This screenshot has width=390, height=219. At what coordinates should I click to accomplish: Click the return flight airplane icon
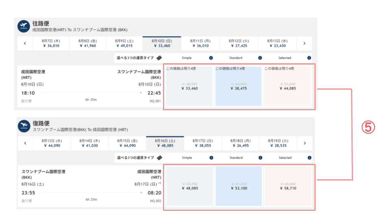(24, 126)
